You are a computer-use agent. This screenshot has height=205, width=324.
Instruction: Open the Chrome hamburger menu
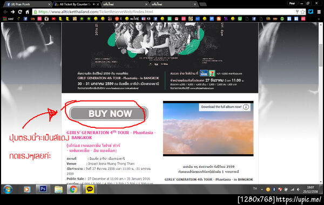(x=319, y=12)
